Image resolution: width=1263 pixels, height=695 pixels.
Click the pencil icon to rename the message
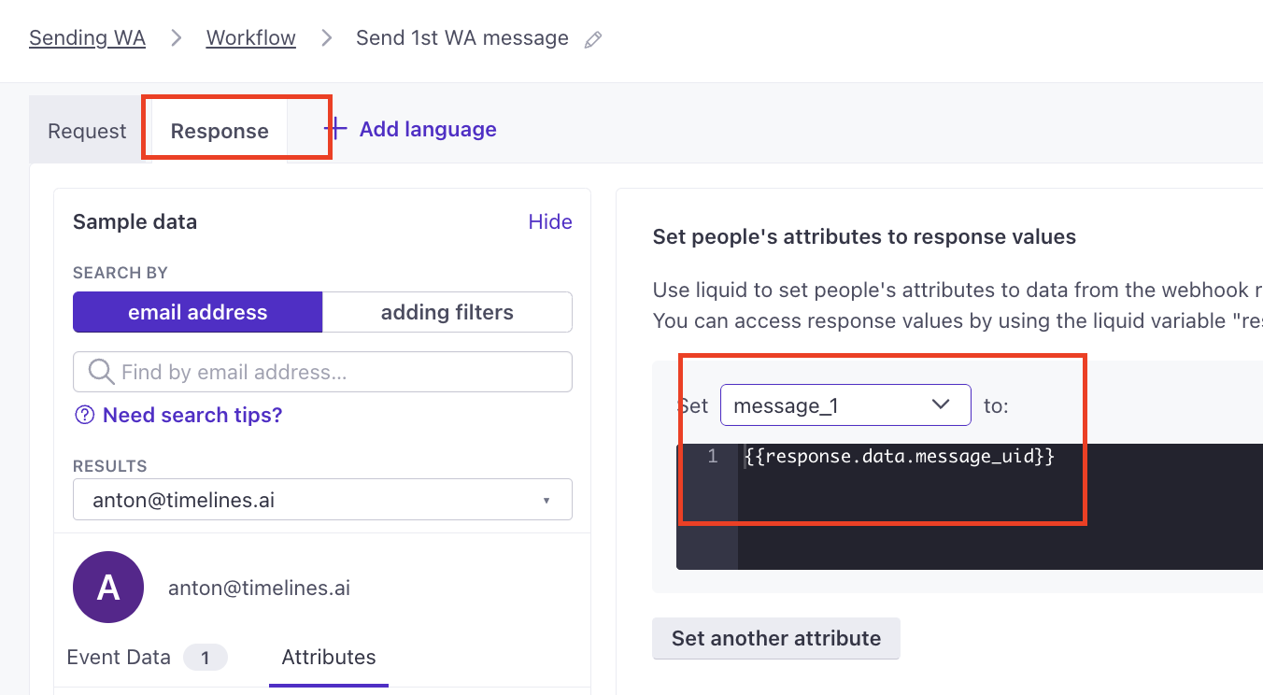(x=592, y=39)
